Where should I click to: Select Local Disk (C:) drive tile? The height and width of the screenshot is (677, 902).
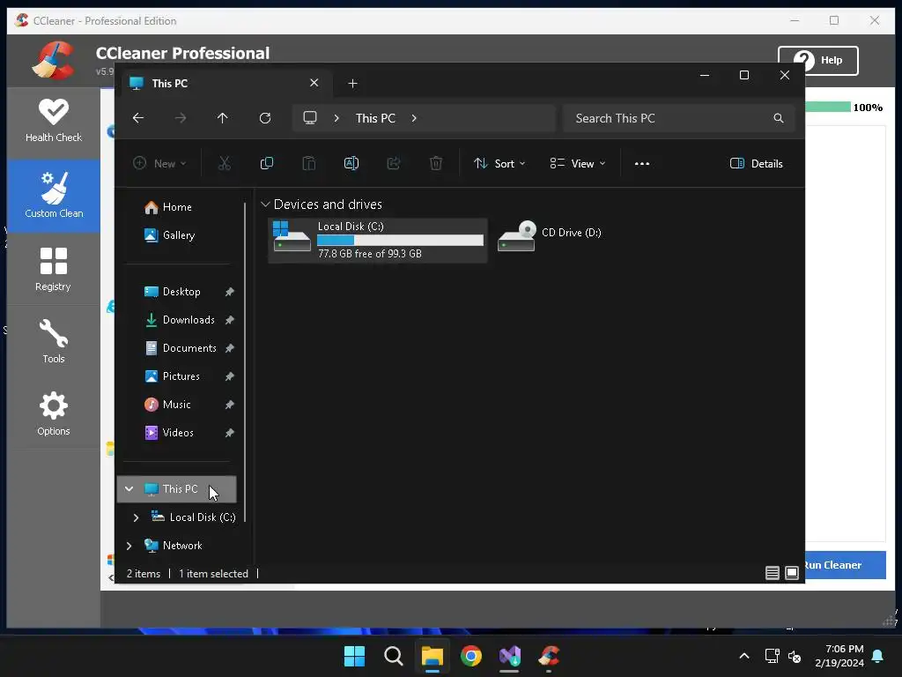point(377,241)
